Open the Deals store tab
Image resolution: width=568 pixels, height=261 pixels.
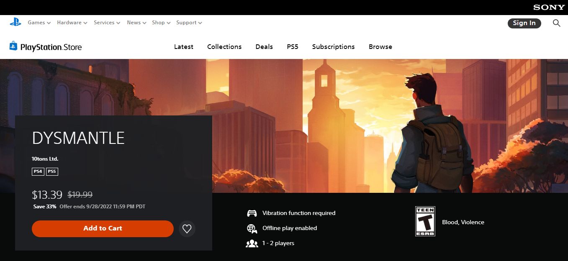[264, 47]
